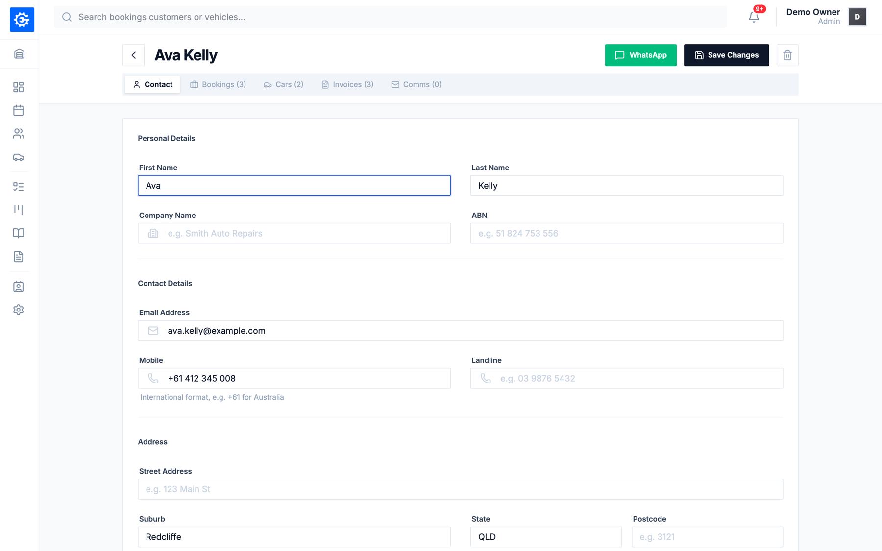Image resolution: width=882 pixels, height=551 pixels.
Task: Click the Personal Details section heading
Action: click(x=167, y=138)
